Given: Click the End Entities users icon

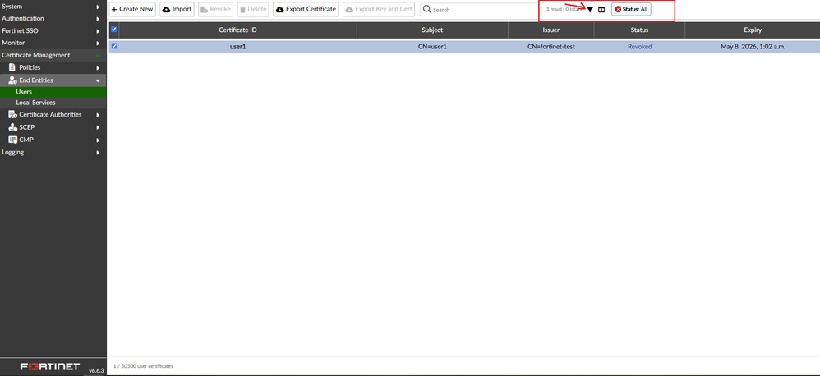Looking at the screenshot, I should (13, 80).
